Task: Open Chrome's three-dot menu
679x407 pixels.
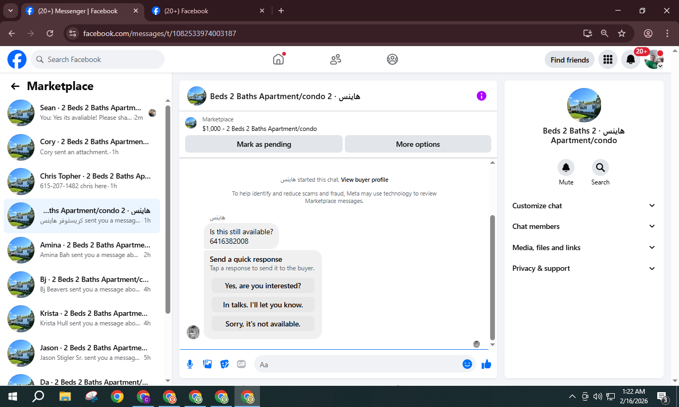Action: 667,33
